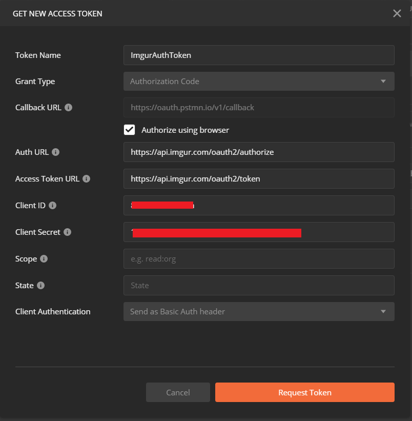Click the Client ID input field

[259, 206]
